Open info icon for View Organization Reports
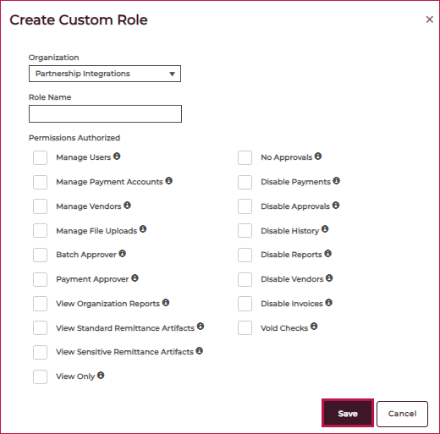 pyautogui.click(x=166, y=302)
